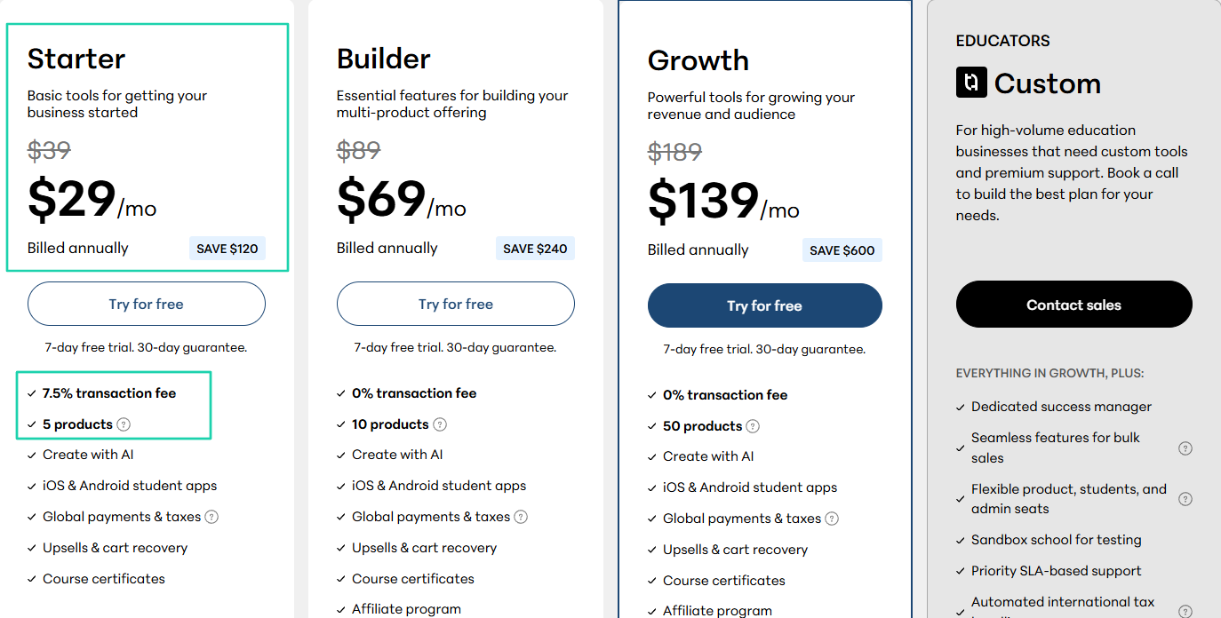Select the Builder plan heading
The height and width of the screenshot is (618, 1221).
(384, 59)
